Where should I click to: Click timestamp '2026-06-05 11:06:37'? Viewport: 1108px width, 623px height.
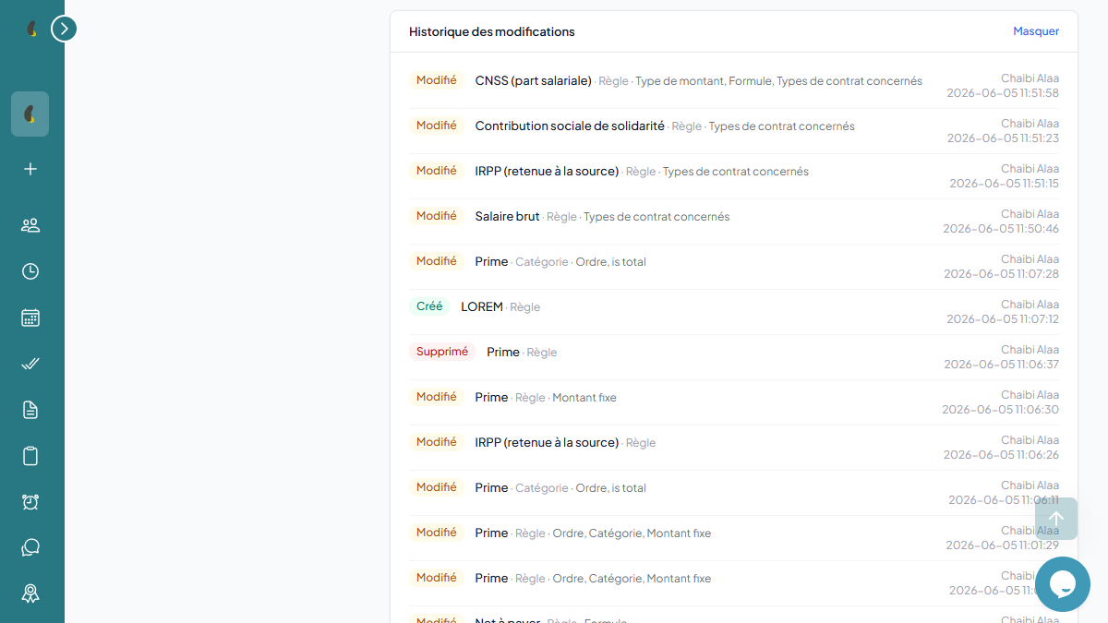[1002, 365]
